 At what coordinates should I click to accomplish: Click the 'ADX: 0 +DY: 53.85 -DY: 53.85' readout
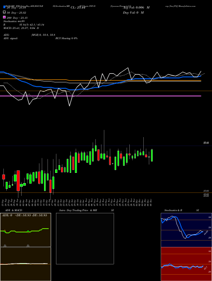(24, 215)
